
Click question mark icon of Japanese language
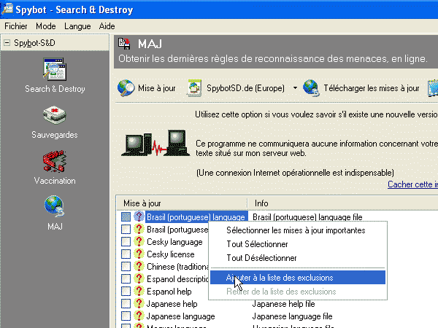click(x=139, y=316)
